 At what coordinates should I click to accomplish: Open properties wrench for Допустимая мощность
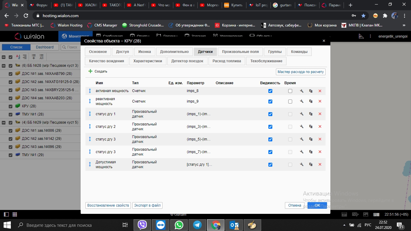click(x=301, y=165)
